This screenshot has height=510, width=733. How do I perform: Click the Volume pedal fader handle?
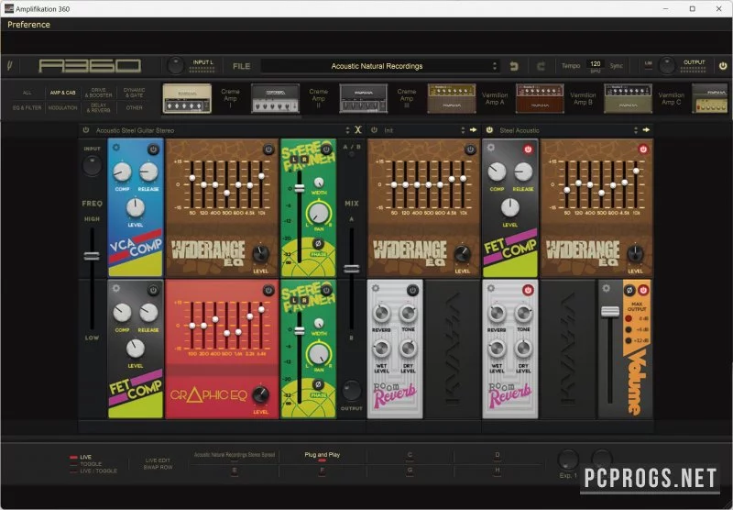click(x=610, y=312)
